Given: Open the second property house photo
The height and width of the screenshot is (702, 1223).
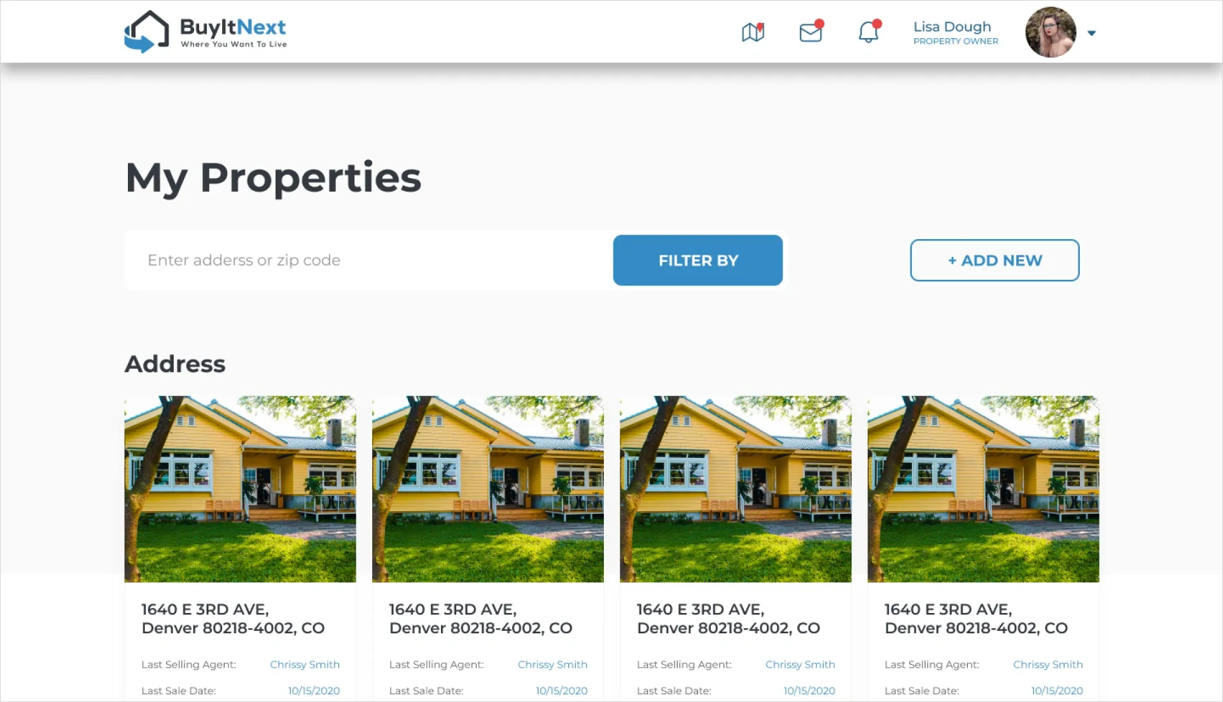Looking at the screenshot, I should click(488, 489).
